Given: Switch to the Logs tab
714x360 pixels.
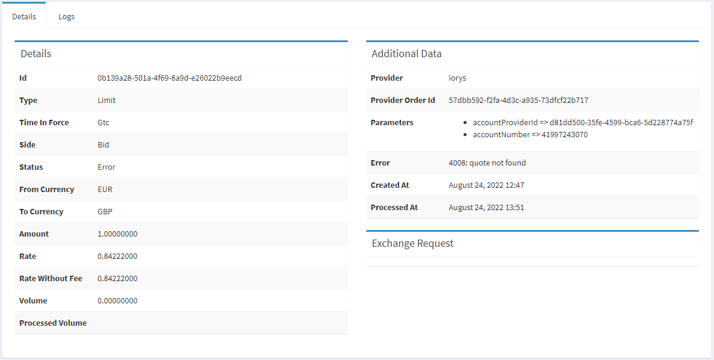Looking at the screenshot, I should 66,16.
